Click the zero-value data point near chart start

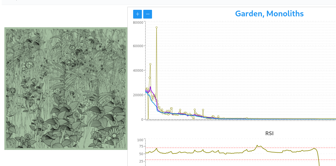[148, 119]
